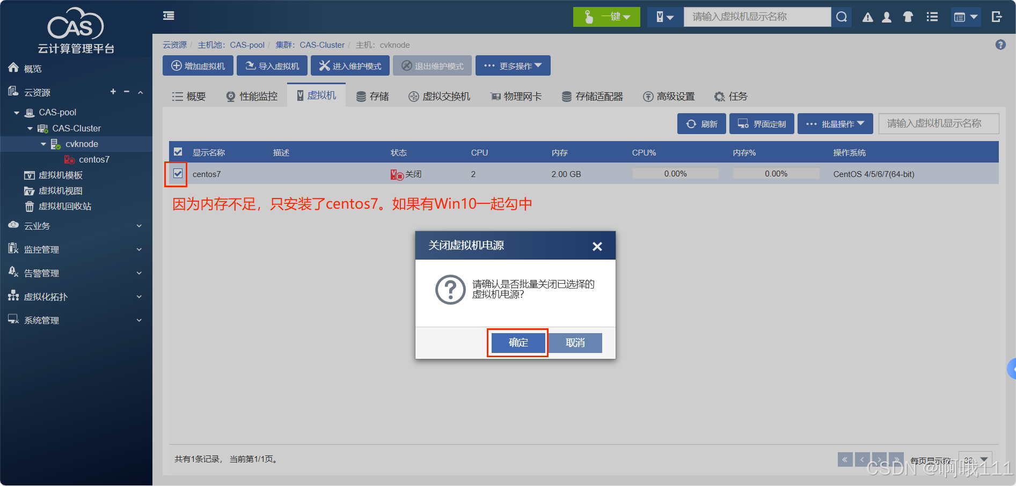
Task: Click the 关闭 status icon for centos7
Action: tap(397, 174)
